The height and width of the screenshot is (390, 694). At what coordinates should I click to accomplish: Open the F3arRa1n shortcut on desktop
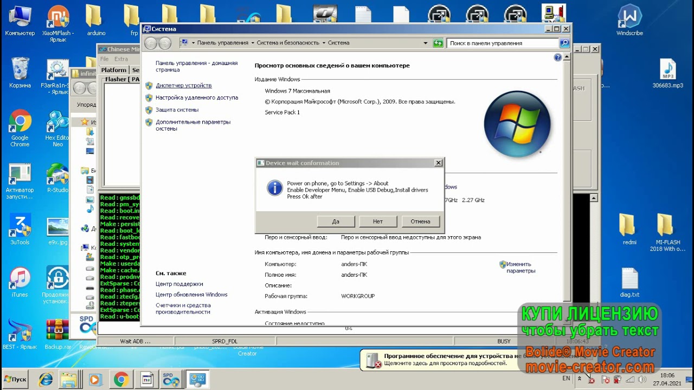click(58, 76)
